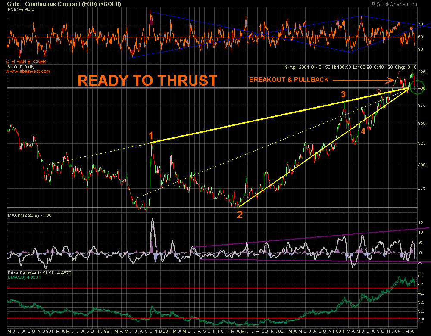
Task: Click the Chg: -0.40 value
Action: point(407,67)
